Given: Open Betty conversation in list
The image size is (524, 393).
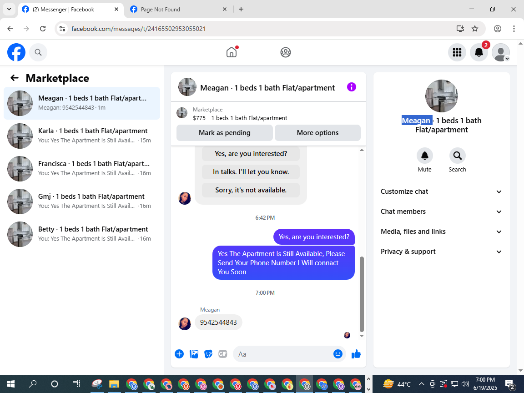Looking at the screenshot, I should (x=82, y=234).
